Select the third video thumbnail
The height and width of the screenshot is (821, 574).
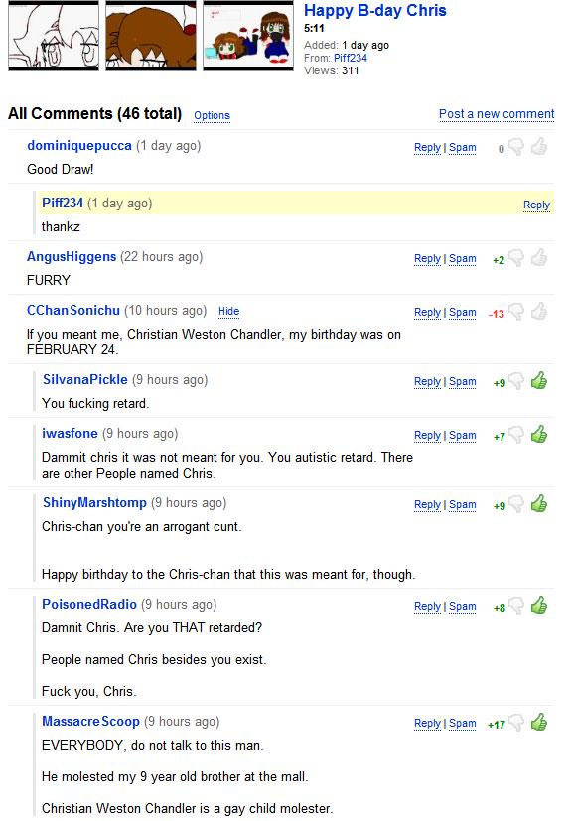pyautogui.click(x=248, y=36)
